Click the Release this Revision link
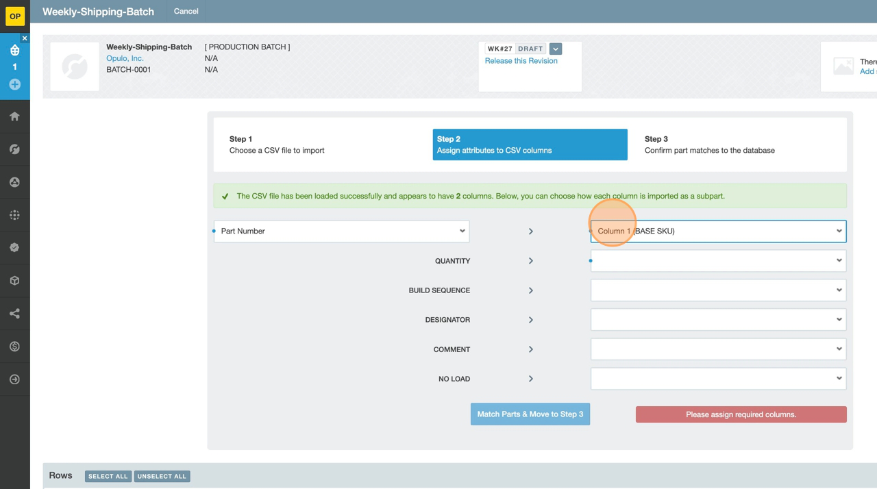This screenshot has height=489, width=877. (521, 61)
